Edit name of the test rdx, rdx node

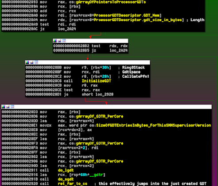click(59, 41)
